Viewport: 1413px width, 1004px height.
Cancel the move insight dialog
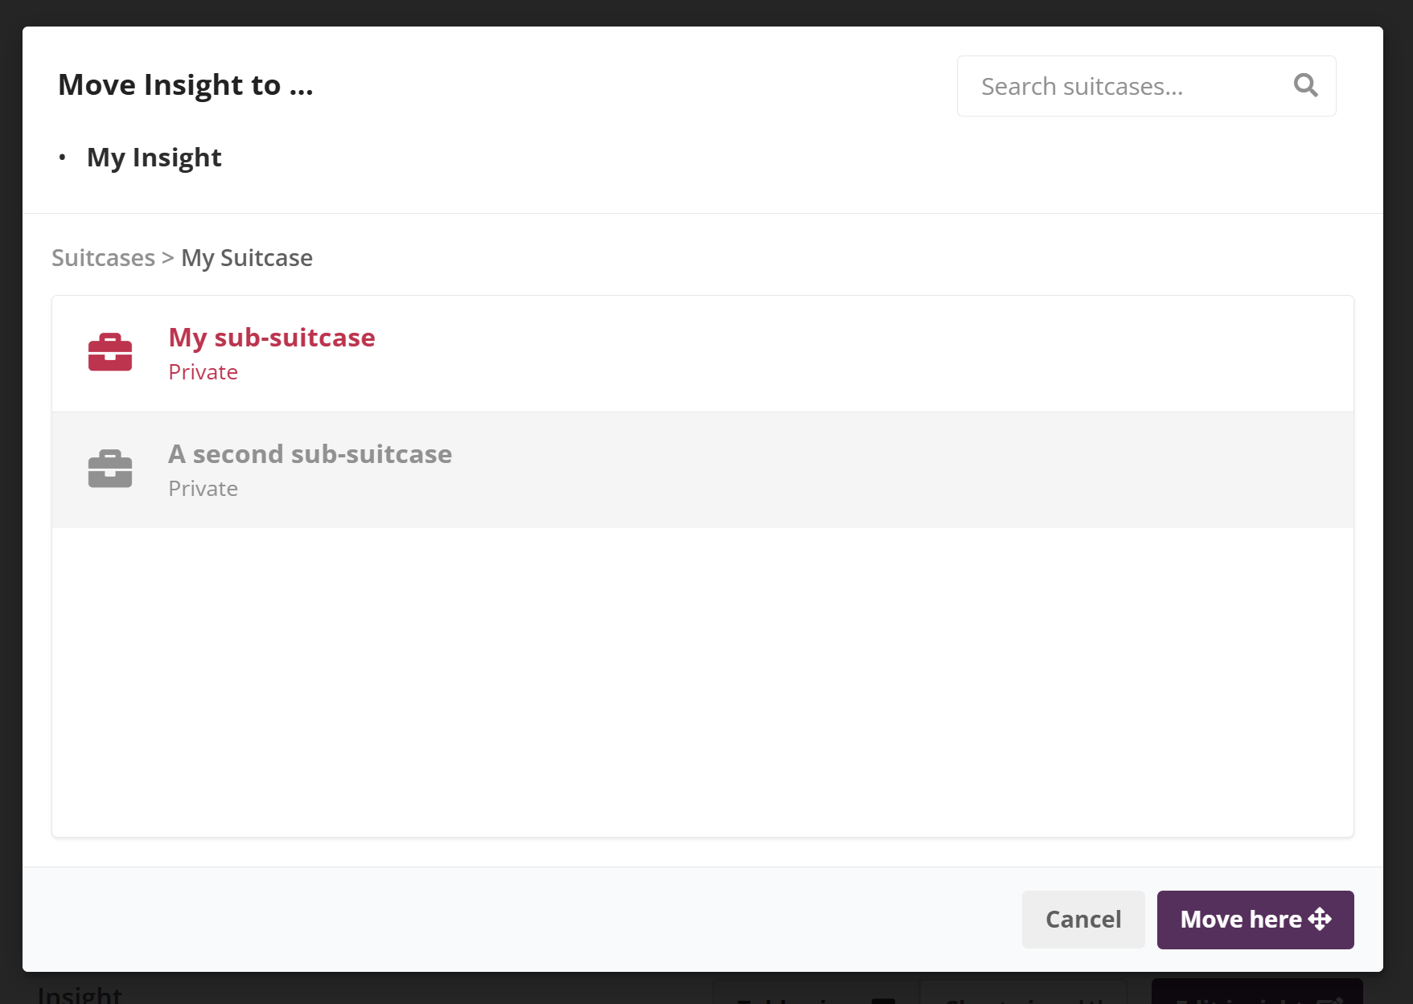1082,919
